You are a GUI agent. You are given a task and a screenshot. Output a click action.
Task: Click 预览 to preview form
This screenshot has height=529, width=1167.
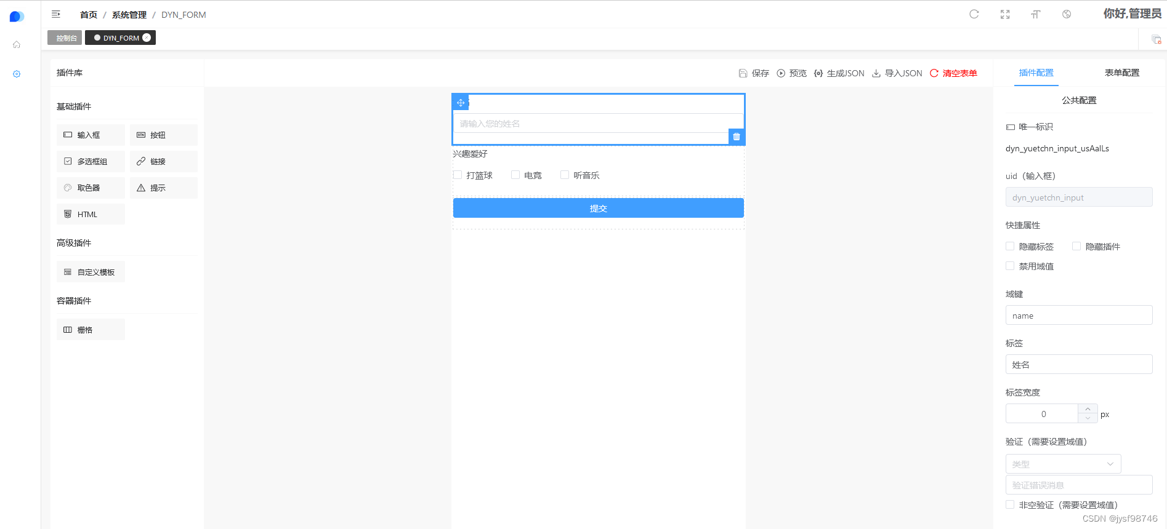point(791,73)
